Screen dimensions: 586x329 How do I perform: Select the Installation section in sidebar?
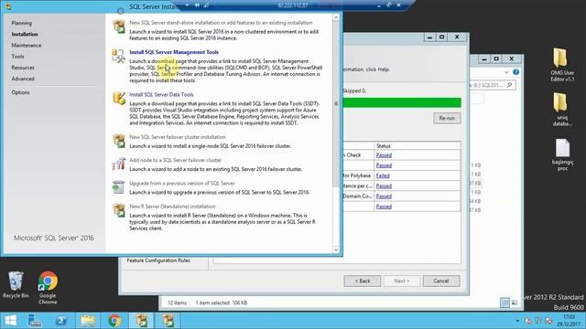coord(25,34)
